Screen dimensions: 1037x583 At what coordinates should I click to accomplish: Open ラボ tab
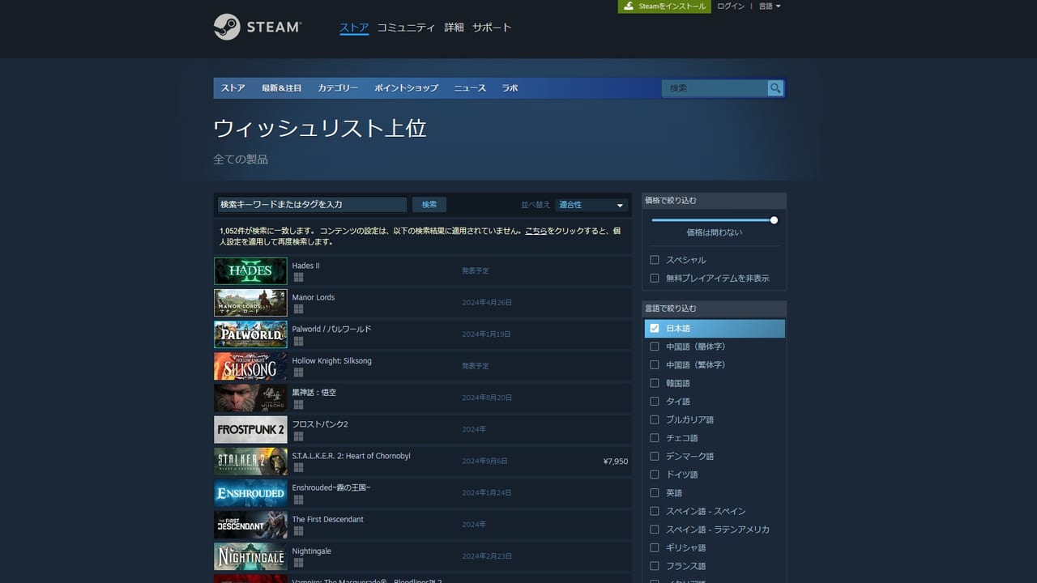[x=510, y=88]
